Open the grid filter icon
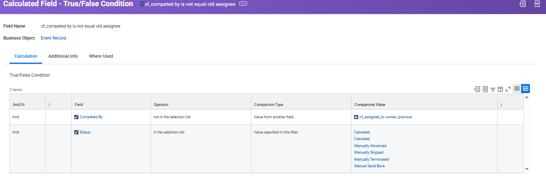 [x=493, y=89]
